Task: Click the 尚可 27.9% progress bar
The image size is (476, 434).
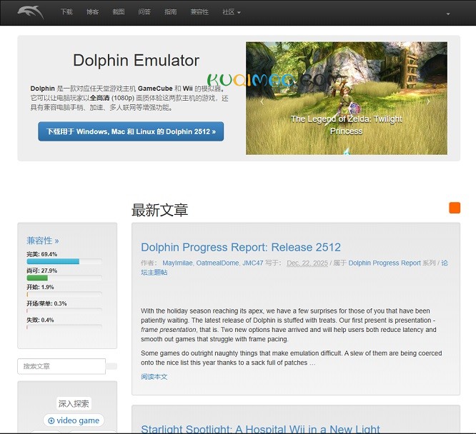Action: (x=64, y=278)
